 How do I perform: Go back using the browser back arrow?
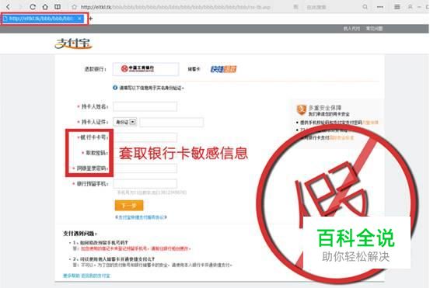pos(9,6)
